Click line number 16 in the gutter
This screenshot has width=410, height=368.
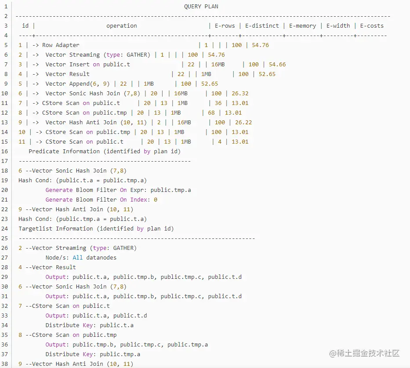point(4,152)
